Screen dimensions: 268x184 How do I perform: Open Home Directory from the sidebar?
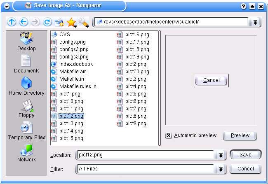(26, 86)
